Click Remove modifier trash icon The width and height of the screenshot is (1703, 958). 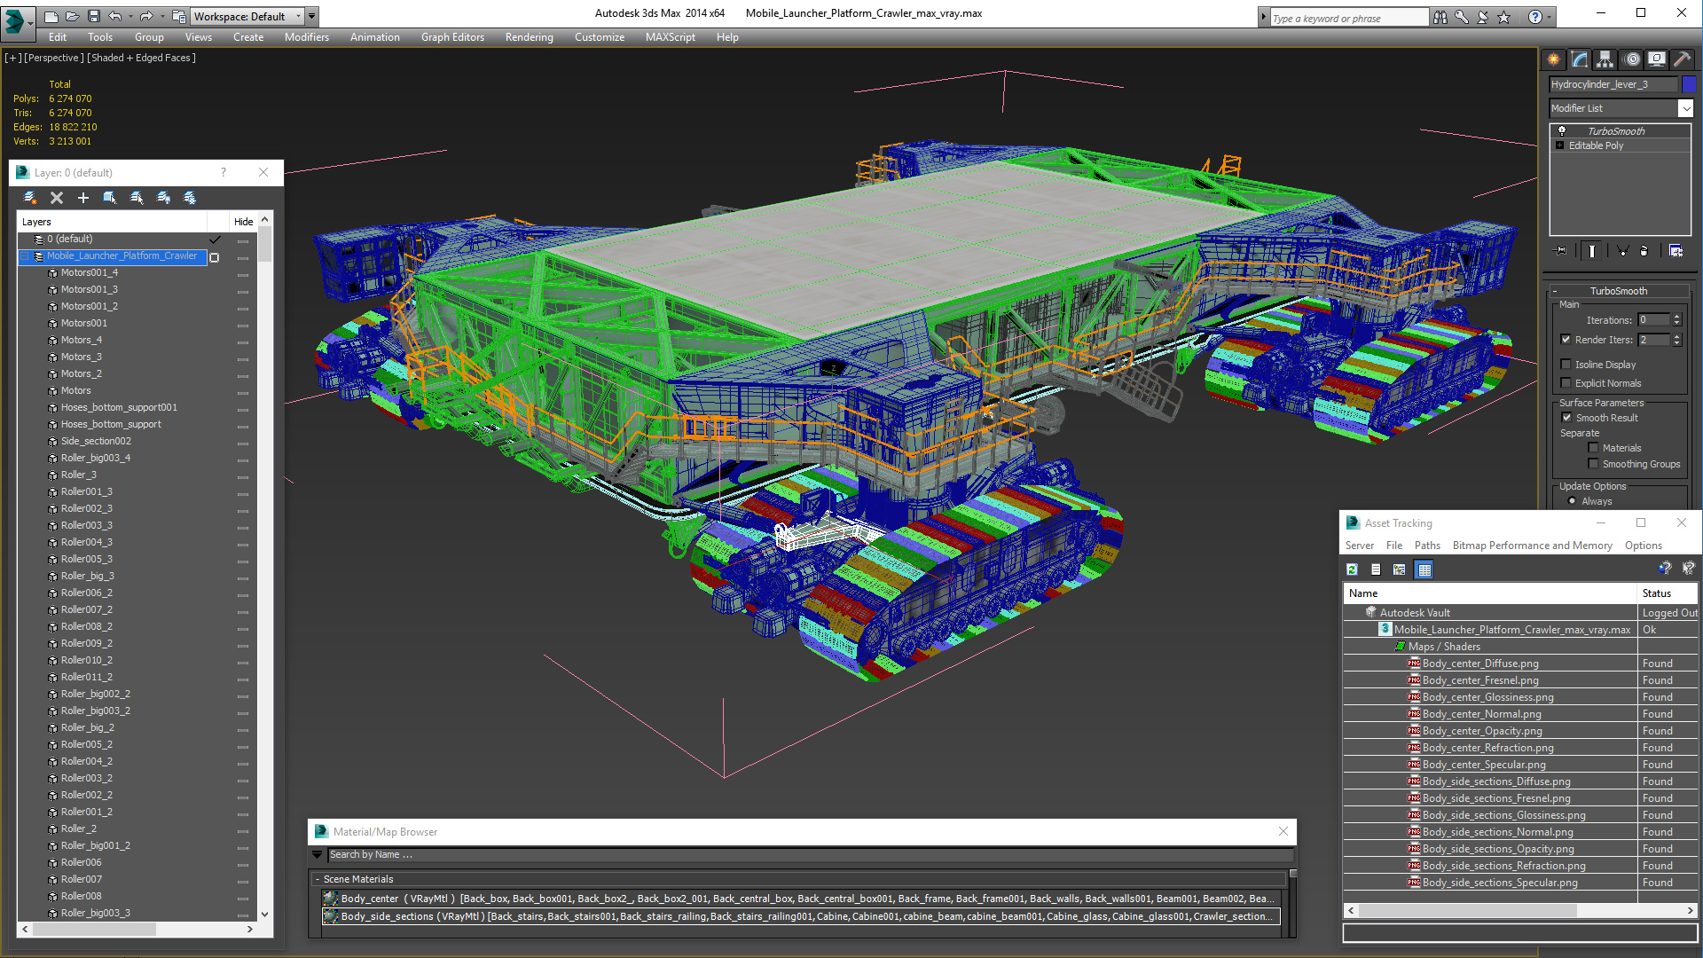1644,251
